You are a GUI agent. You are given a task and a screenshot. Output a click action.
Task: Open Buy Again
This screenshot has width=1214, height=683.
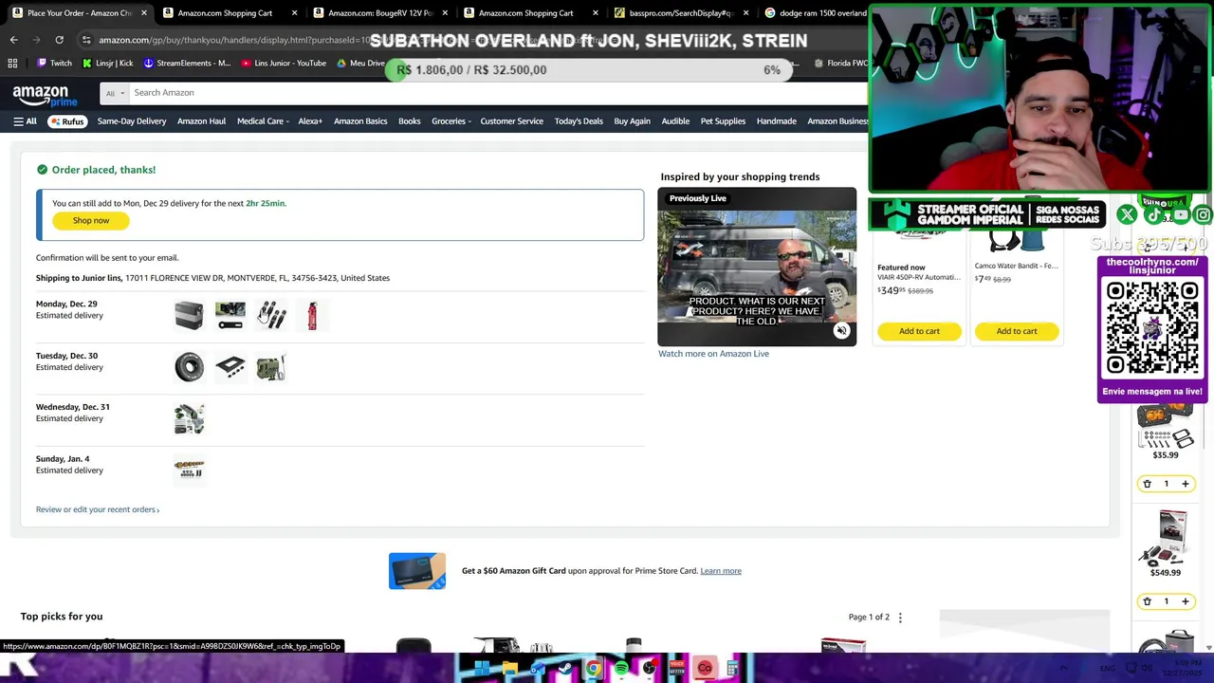click(x=632, y=121)
